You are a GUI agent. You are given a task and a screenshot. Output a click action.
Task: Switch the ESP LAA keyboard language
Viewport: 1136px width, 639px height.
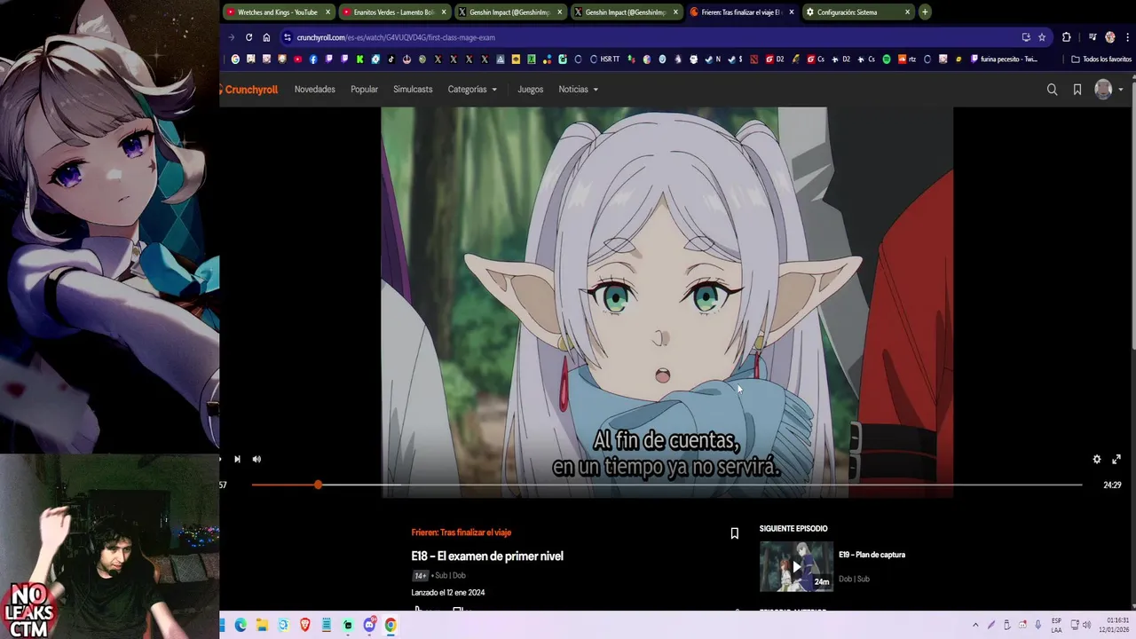pos(1056,625)
